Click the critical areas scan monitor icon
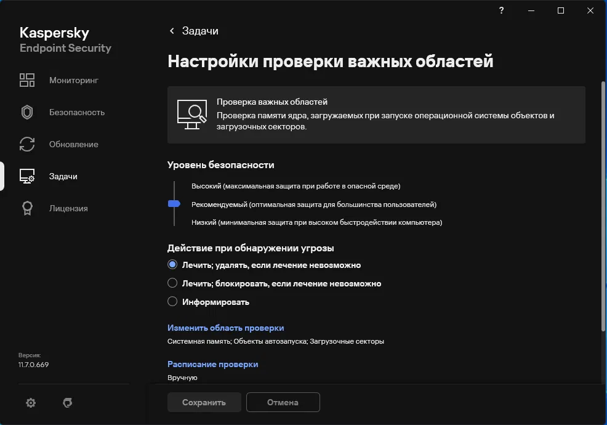 192,115
